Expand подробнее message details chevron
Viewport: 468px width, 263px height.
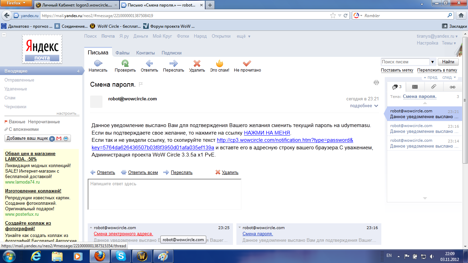click(x=376, y=106)
